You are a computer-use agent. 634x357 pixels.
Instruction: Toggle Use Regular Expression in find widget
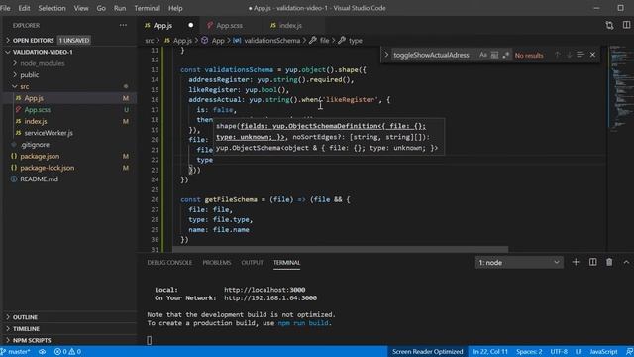tap(506, 55)
